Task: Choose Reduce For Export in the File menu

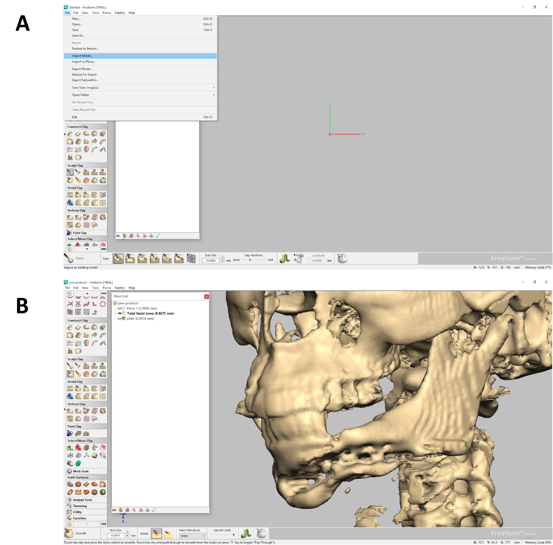Action: pyautogui.click(x=140, y=74)
